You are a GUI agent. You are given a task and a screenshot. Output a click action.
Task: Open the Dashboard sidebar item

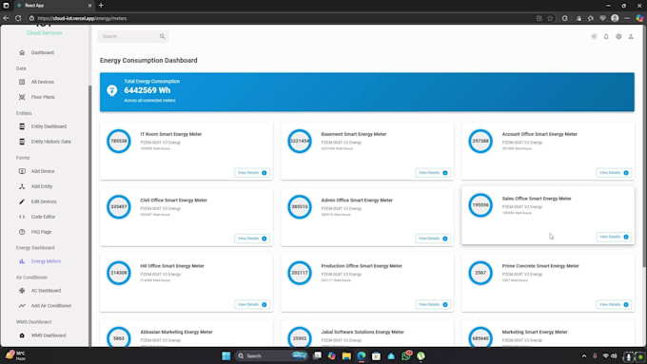(42, 53)
